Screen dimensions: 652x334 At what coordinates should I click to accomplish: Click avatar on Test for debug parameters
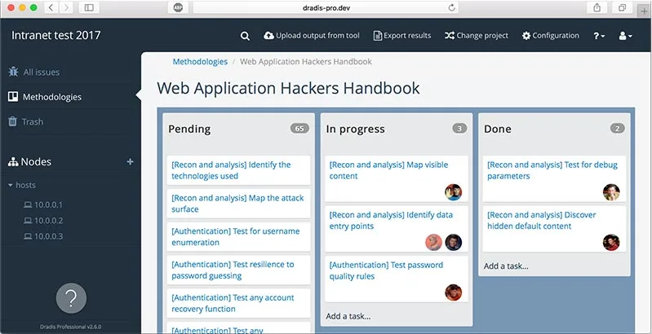click(x=611, y=192)
